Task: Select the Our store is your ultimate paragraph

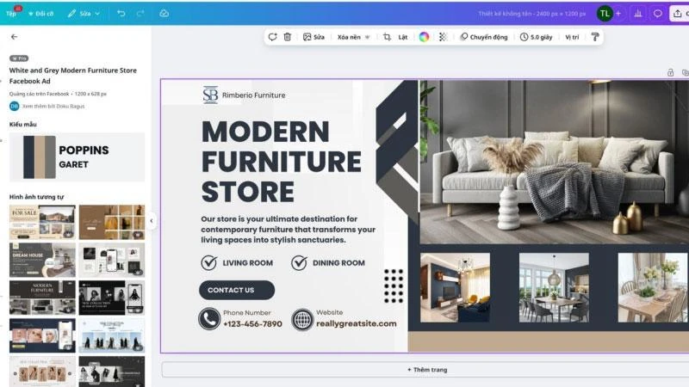Action: pos(288,230)
